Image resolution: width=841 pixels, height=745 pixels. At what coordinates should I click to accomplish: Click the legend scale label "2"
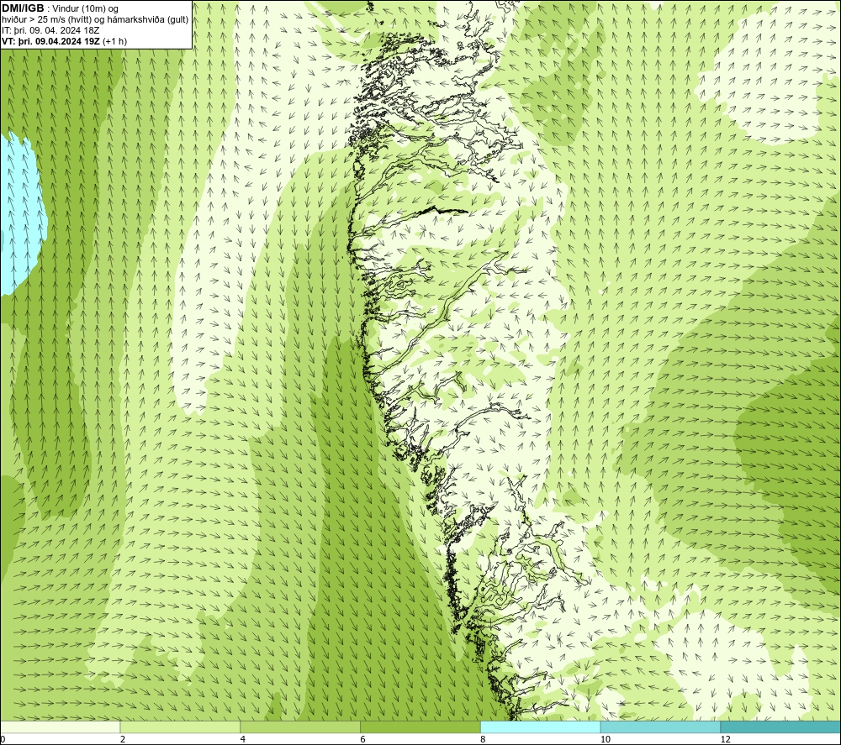pos(123,739)
